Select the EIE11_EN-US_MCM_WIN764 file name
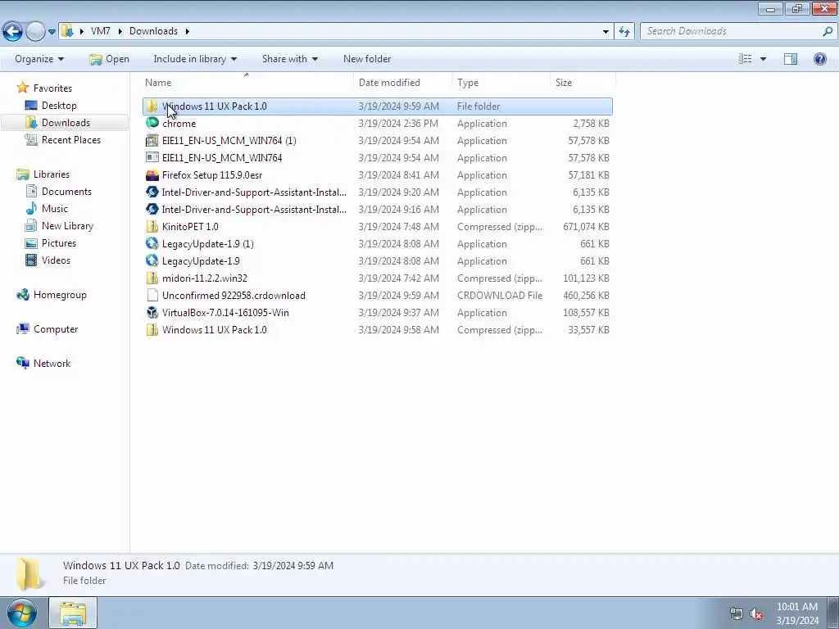 pos(222,158)
